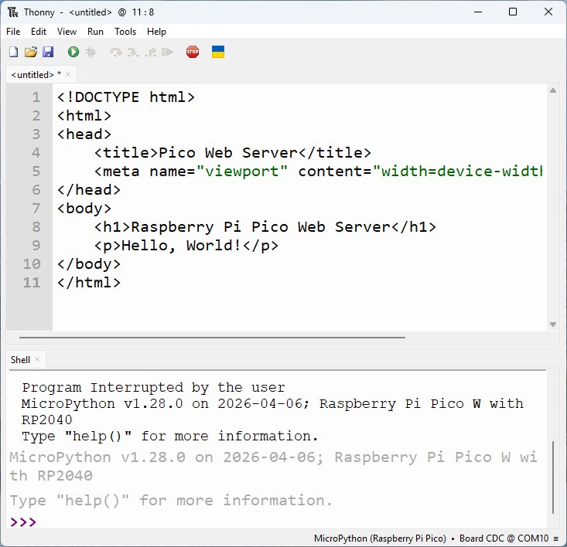The height and width of the screenshot is (547, 567).
Task: Click "Program Interrupted by the user" text
Action: 154,387
